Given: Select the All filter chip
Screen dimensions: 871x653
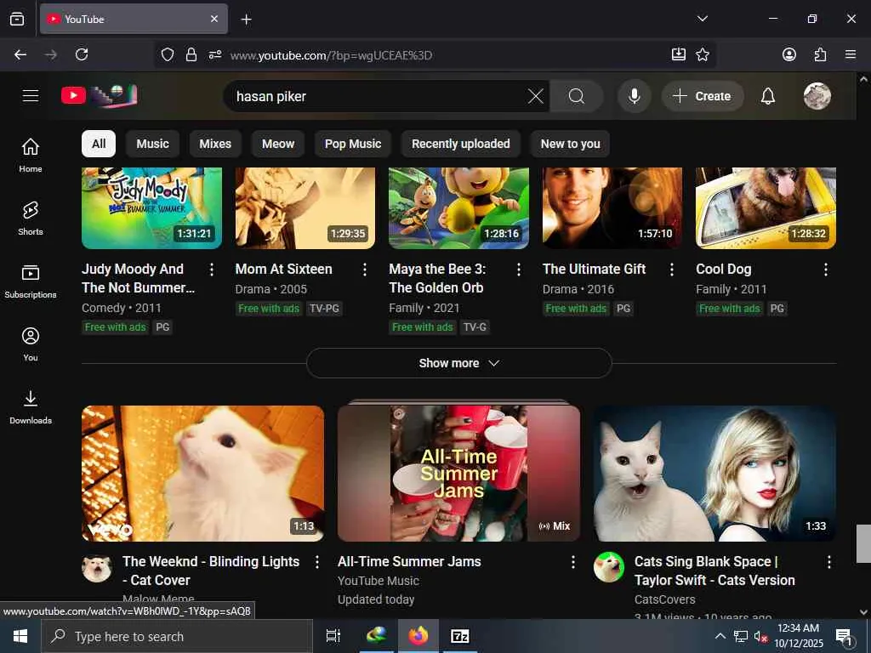Looking at the screenshot, I should click(x=99, y=144).
